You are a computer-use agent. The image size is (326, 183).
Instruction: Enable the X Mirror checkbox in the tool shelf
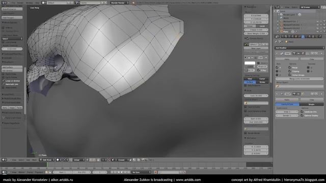point(3,27)
